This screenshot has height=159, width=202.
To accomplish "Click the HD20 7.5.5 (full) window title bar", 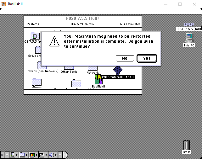I will [x=82, y=19].
